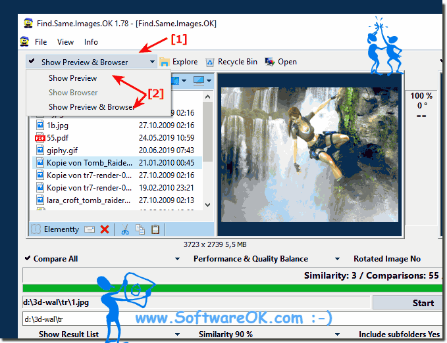Click the scissors cut icon
Viewport: 447px width, 343px height.
click(125, 229)
